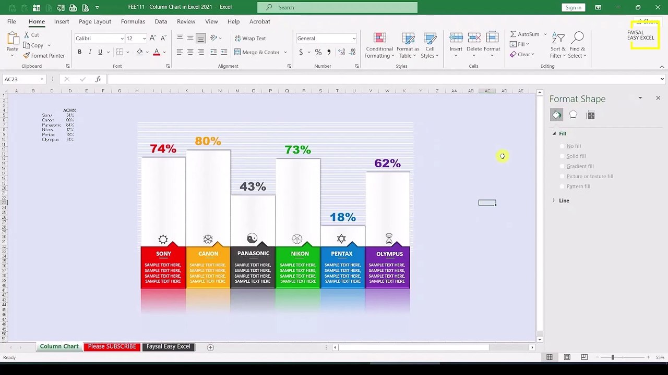Apply Accounting Number Format

301,52
